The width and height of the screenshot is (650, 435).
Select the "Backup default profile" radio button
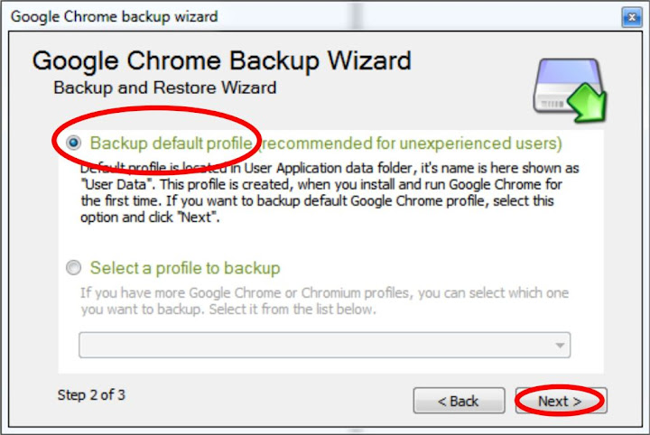[74, 143]
